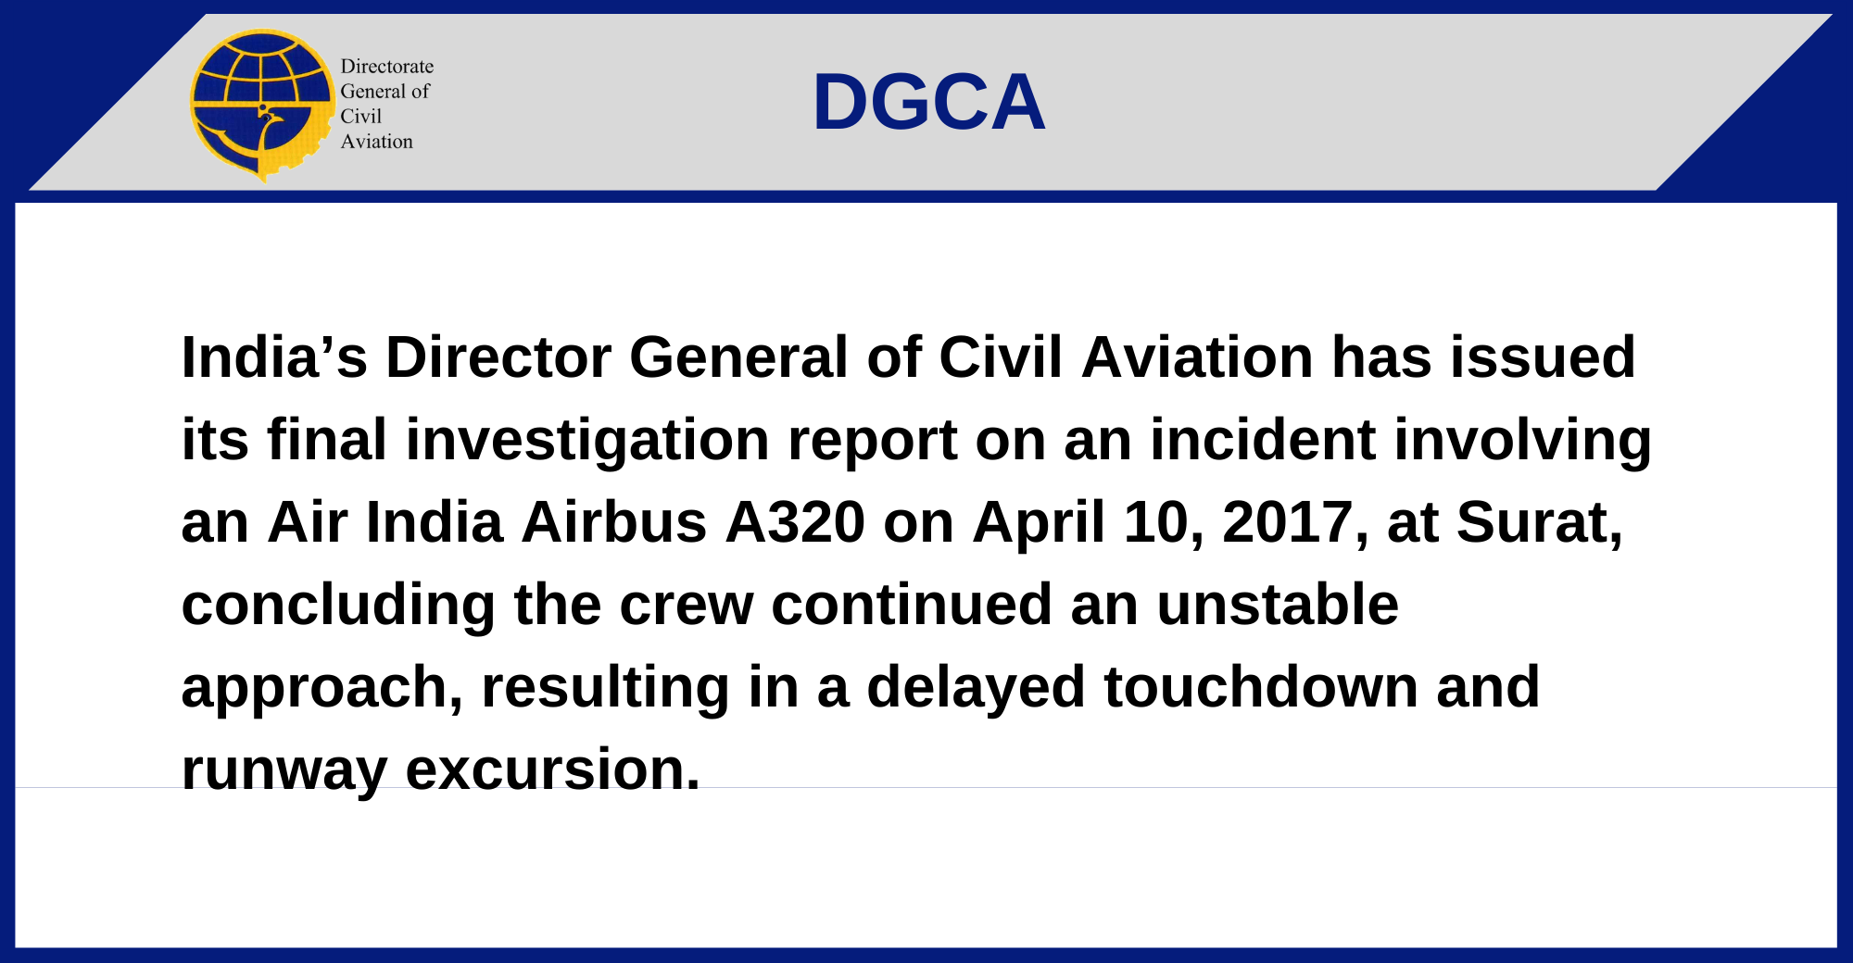Click the word "approach," in the paragraph
Screen dimensions: 1853x963
coord(321,687)
